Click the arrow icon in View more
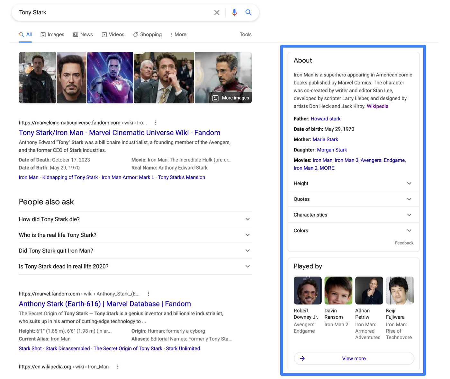 (302, 358)
